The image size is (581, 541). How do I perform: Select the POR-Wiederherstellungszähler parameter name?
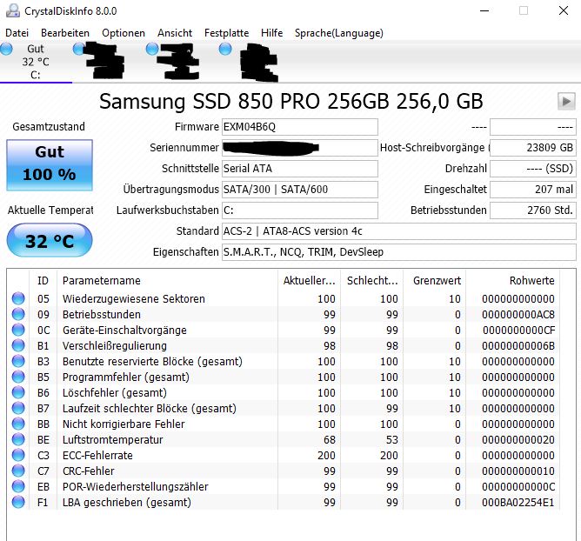pos(135,486)
